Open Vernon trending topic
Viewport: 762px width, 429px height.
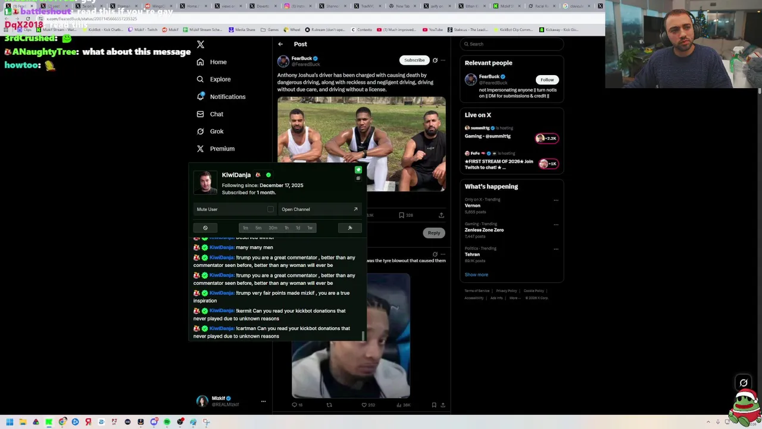coord(473,206)
